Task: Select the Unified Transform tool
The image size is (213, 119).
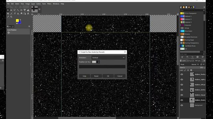Action: (x=25, y=10)
